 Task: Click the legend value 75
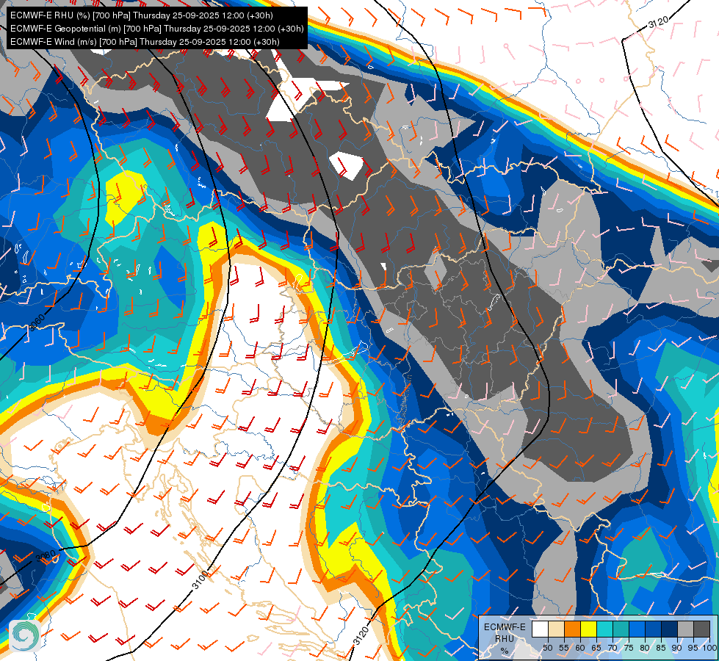point(629,648)
